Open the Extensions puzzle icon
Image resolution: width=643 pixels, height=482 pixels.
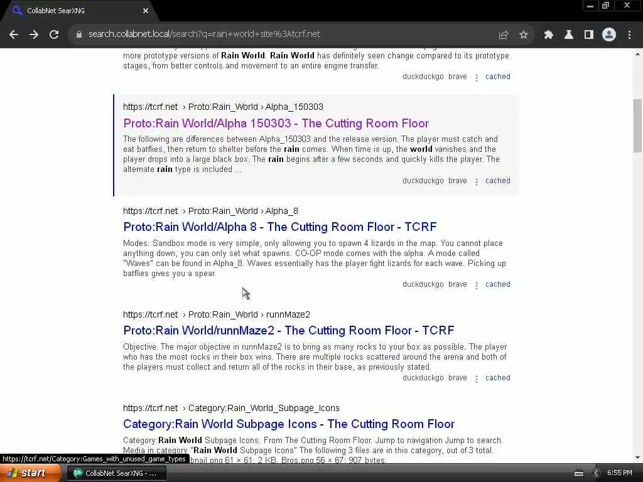549,35
